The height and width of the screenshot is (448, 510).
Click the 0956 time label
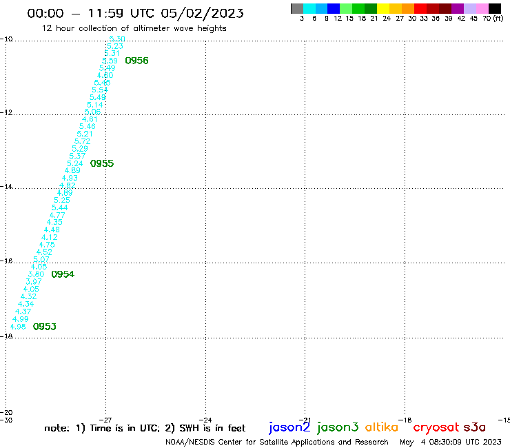[x=136, y=61]
